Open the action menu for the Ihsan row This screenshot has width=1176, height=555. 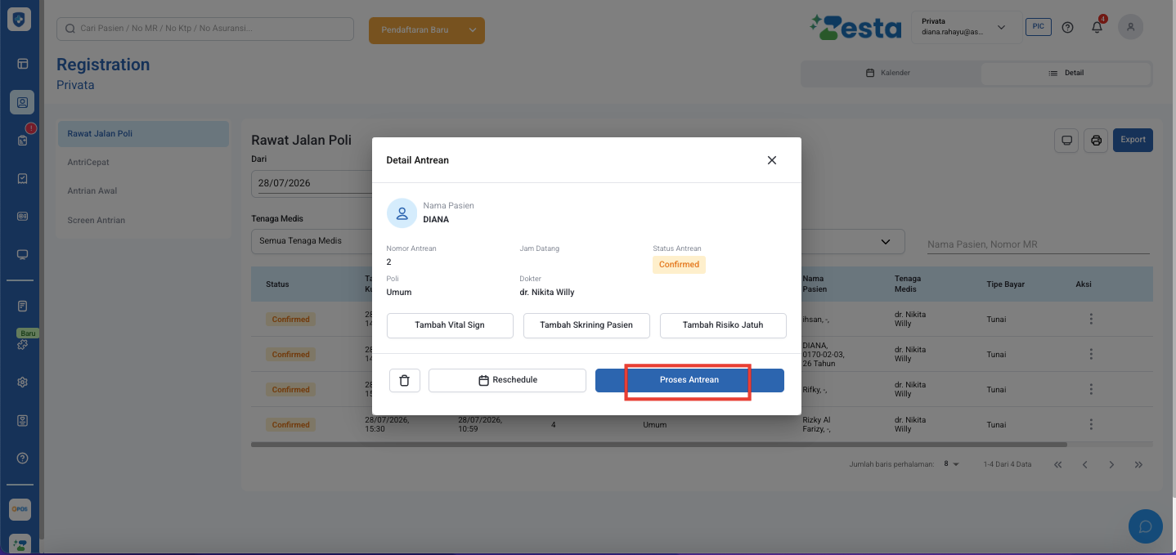pos(1091,319)
